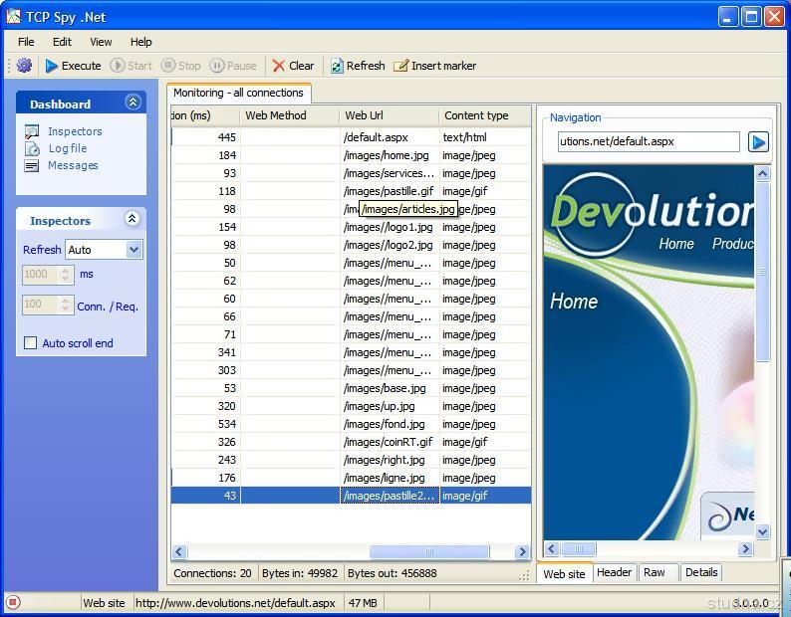Click the red stop icon in status bar

13,602
